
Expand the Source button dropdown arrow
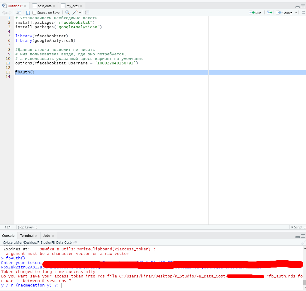[296, 13]
